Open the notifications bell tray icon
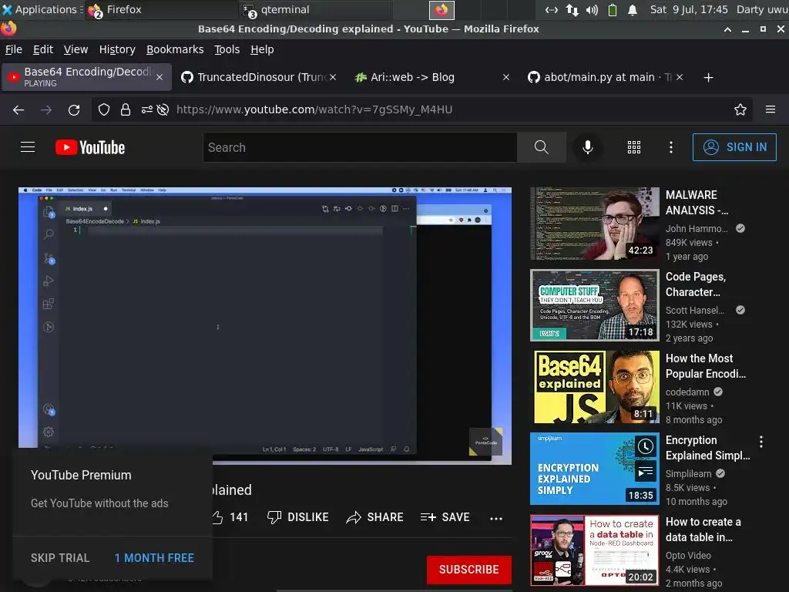Image resolution: width=789 pixels, height=592 pixels. [x=633, y=10]
